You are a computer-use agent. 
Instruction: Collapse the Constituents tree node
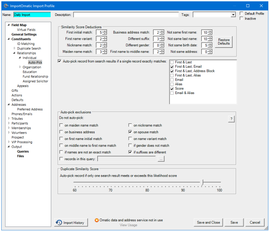pos(8,39)
